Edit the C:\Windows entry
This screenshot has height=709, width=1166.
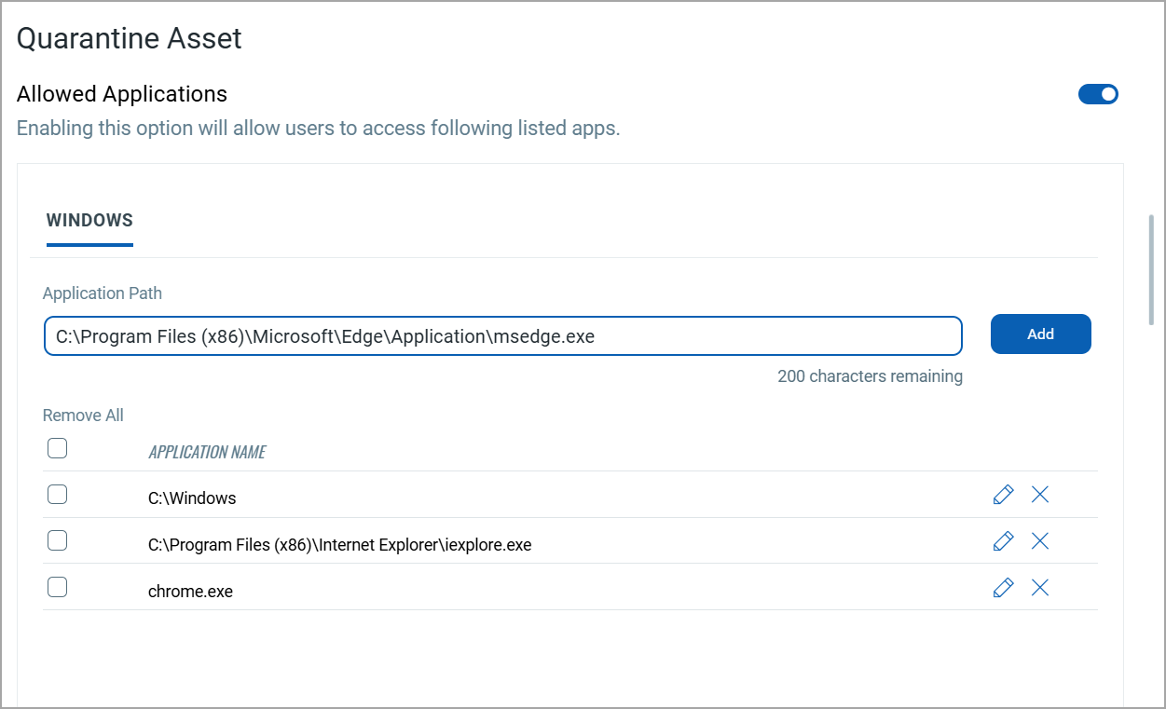(x=1003, y=495)
